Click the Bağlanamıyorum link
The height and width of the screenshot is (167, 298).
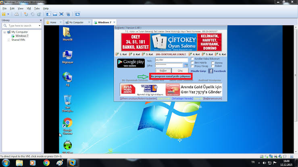pos(213,99)
